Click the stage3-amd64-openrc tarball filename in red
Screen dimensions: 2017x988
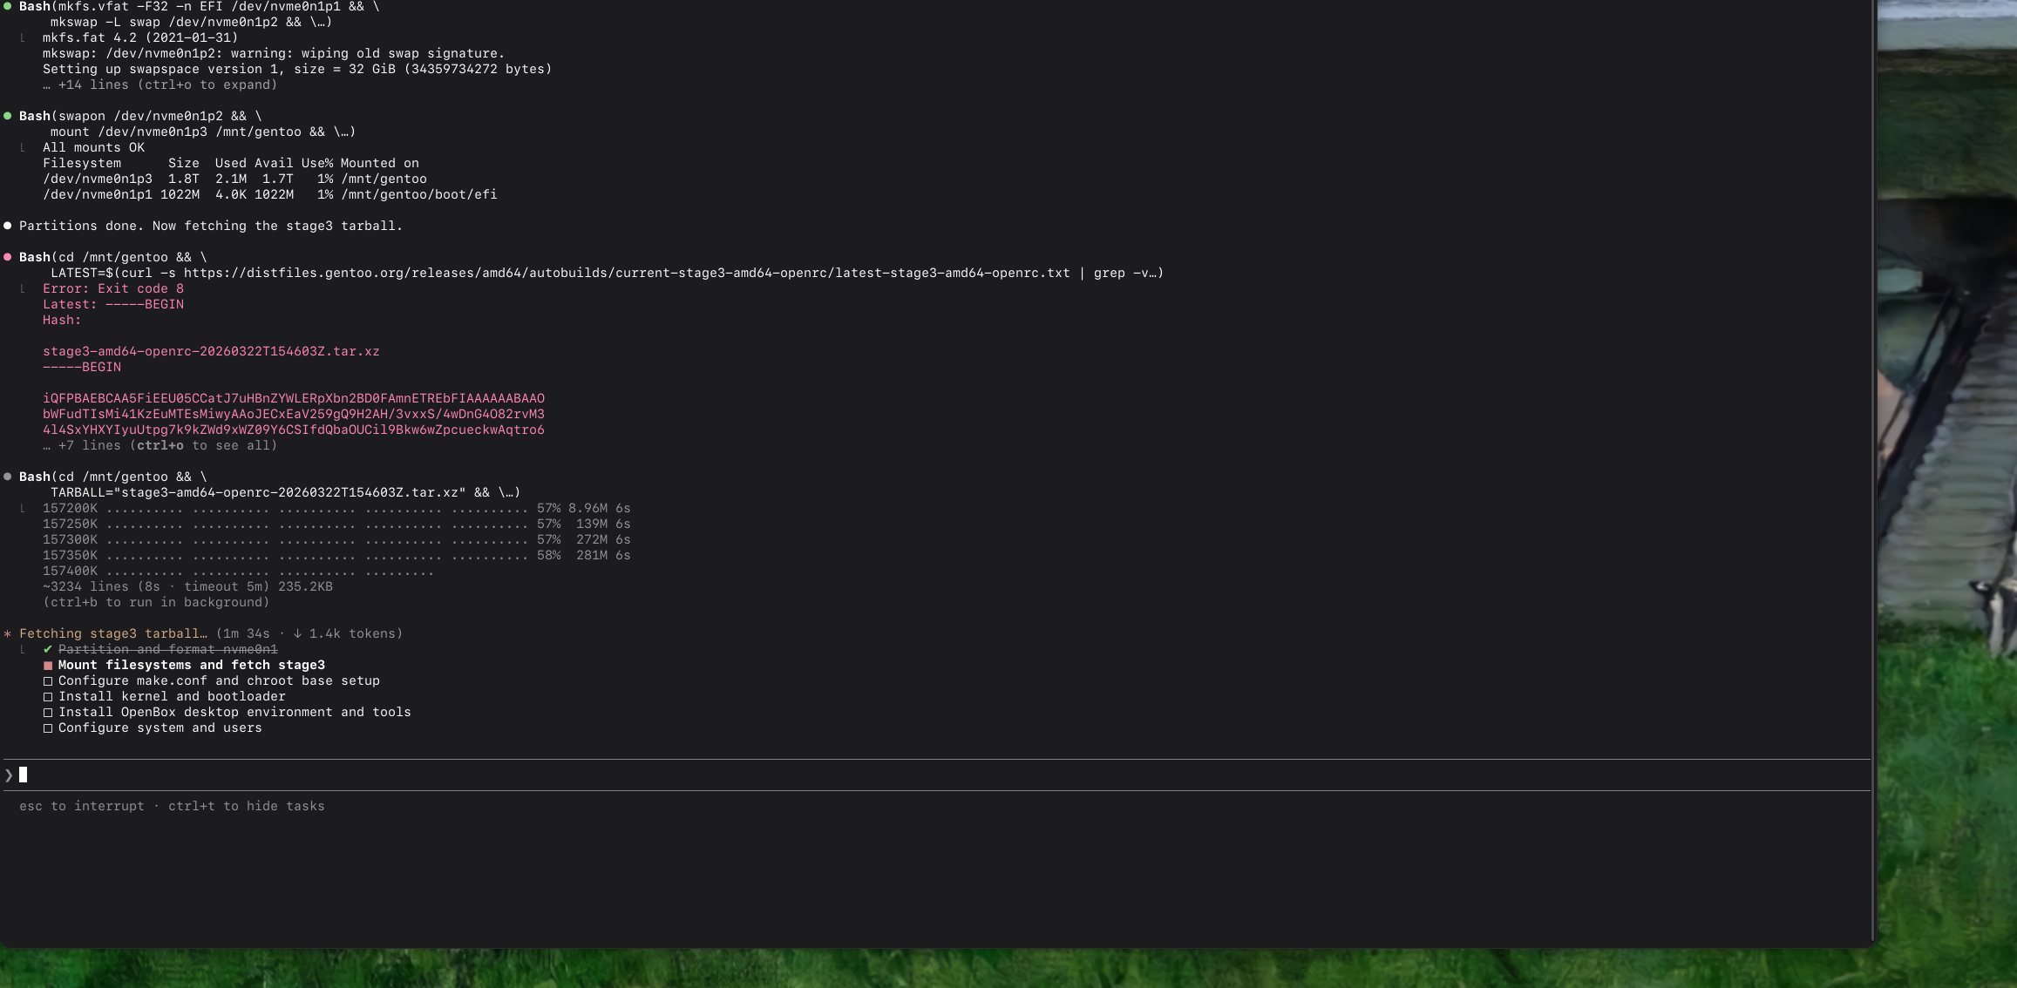pyautogui.click(x=211, y=351)
